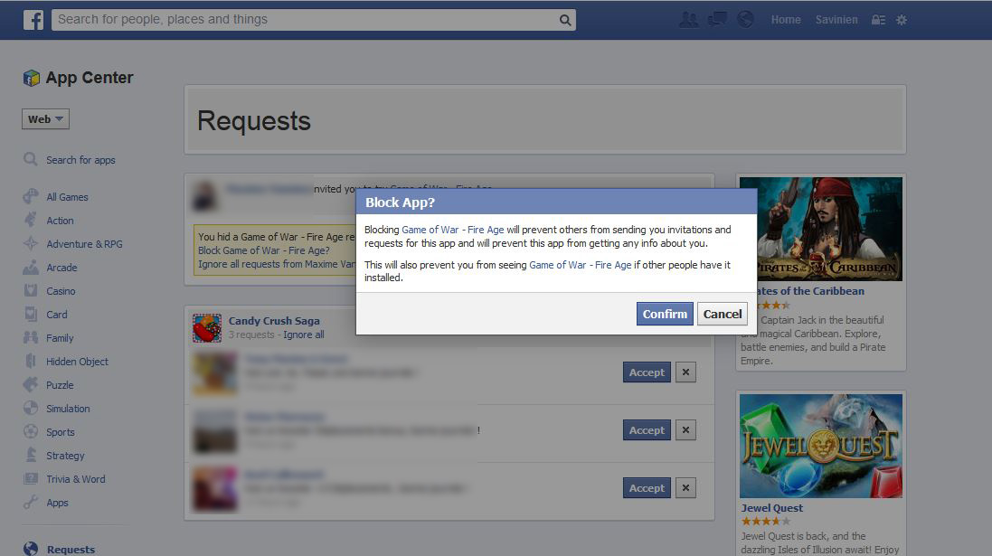The width and height of the screenshot is (992, 556).
Task: Click the Sports ball icon
Action: pyautogui.click(x=31, y=432)
